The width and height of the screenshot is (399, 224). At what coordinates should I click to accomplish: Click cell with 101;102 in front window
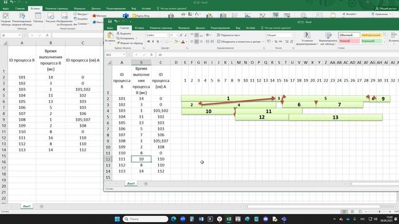(161, 111)
